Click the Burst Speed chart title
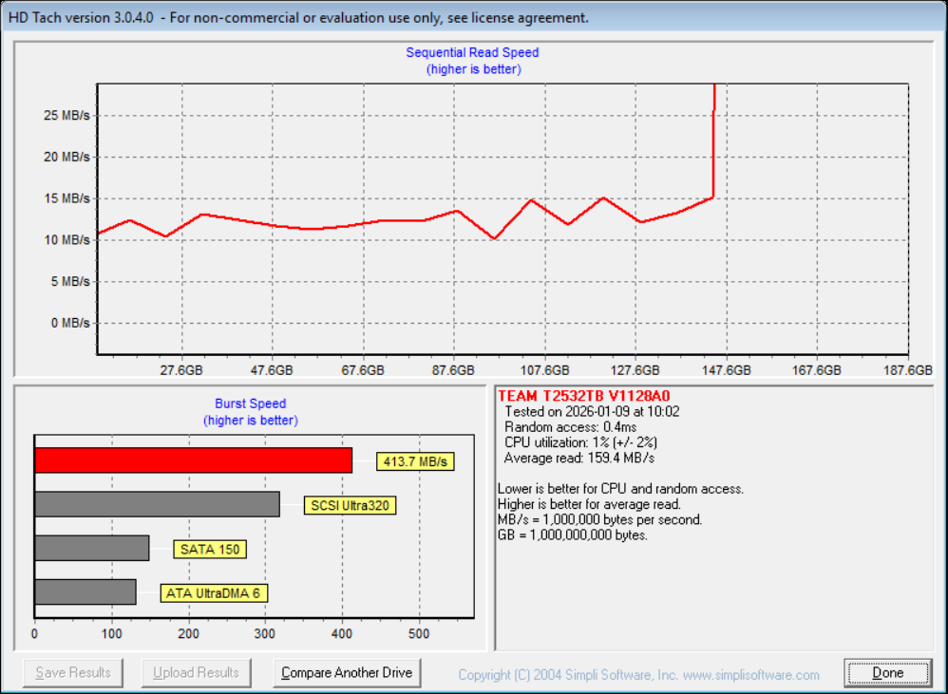 (x=250, y=403)
